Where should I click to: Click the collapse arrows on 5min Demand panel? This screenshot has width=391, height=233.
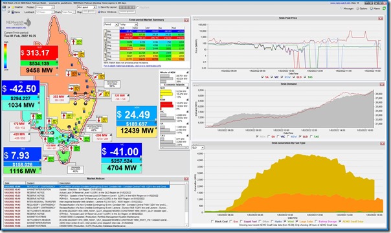[196, 85]
